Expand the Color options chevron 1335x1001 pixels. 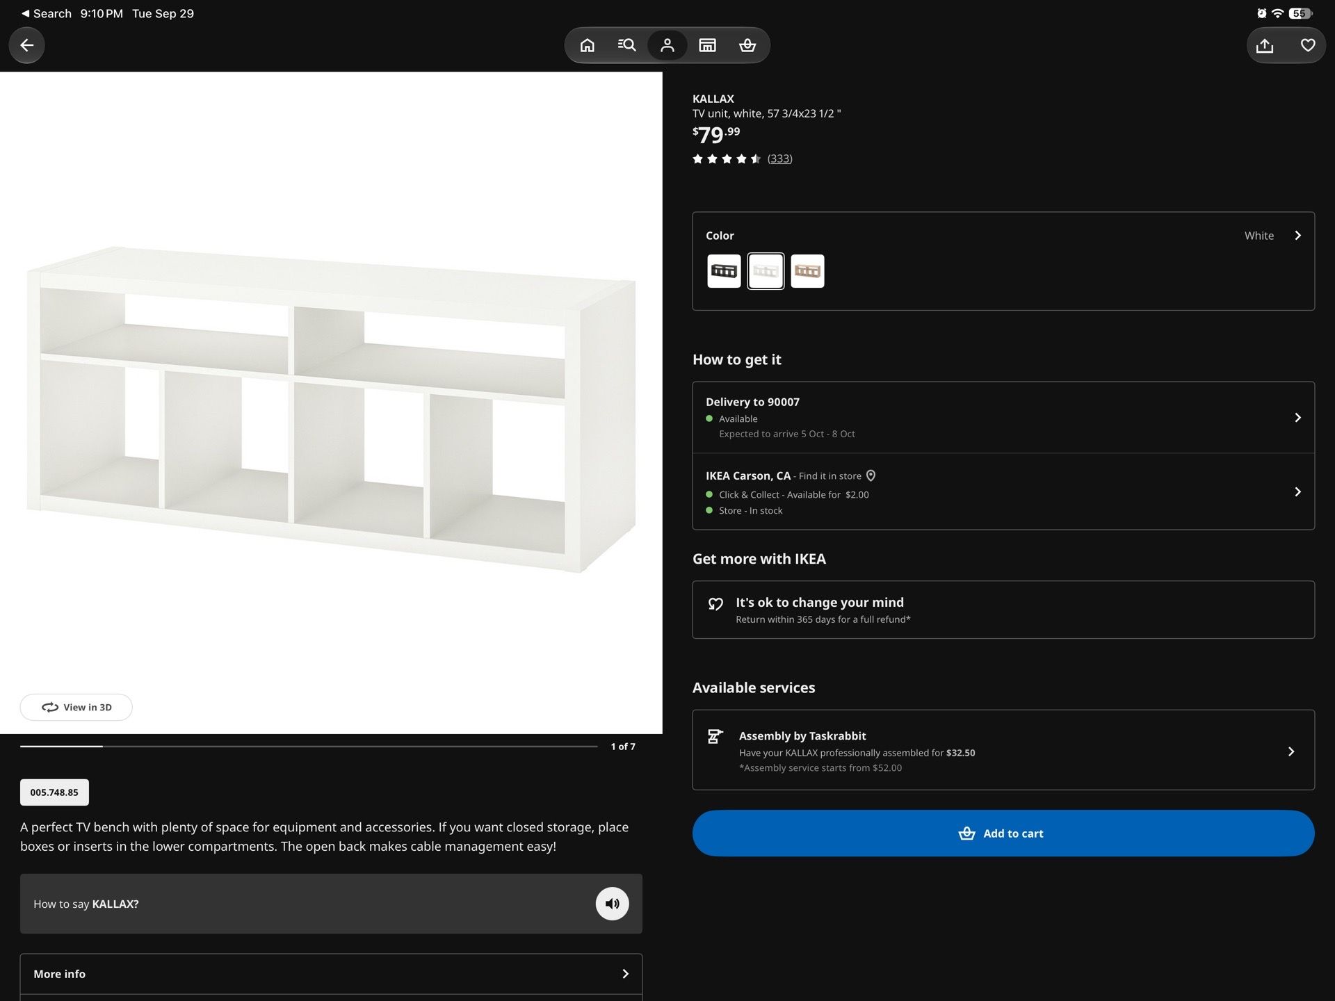1297,236
